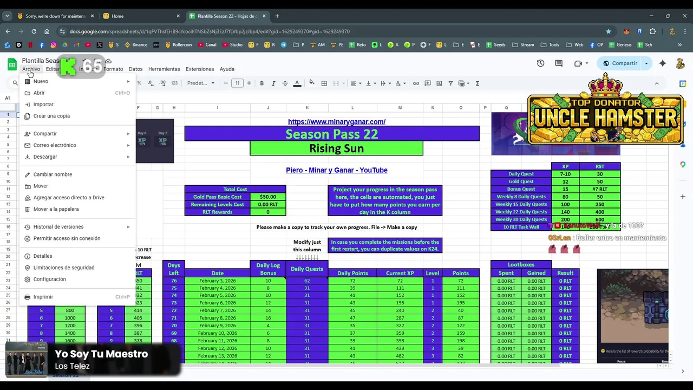Switch to the Home browser tab
693x390 pixels.
142,16
